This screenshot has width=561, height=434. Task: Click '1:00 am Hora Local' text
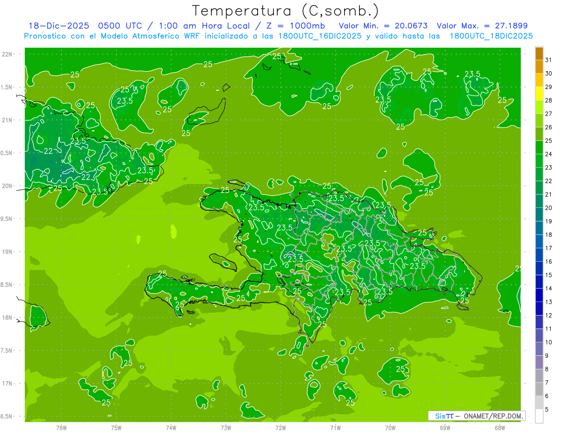(204, 26)
